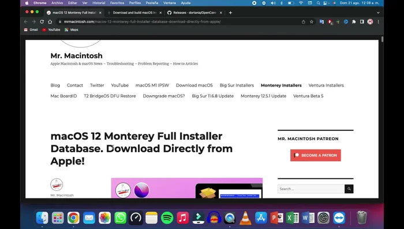Open the Chrome extensions puzzle icon
The image size is (404, 229).
354,22
